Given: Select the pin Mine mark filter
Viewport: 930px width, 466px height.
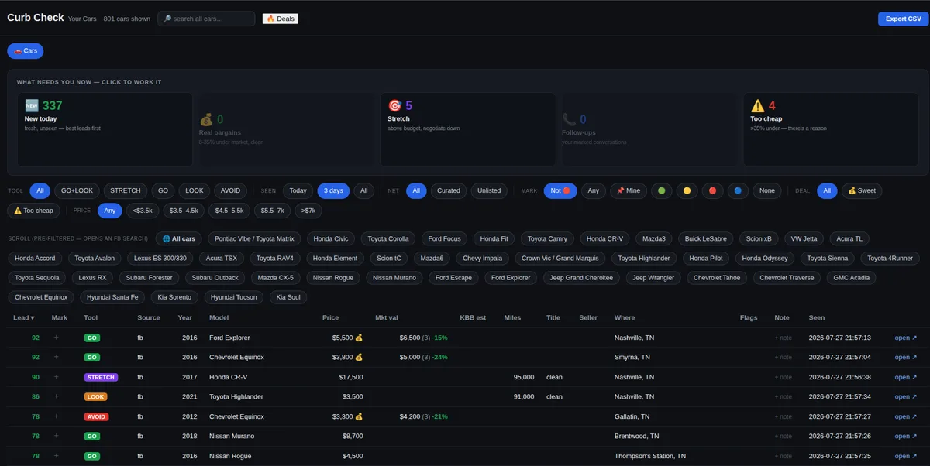Looking at the screenshot, I should pyautogui.click(x=628, y=190).
